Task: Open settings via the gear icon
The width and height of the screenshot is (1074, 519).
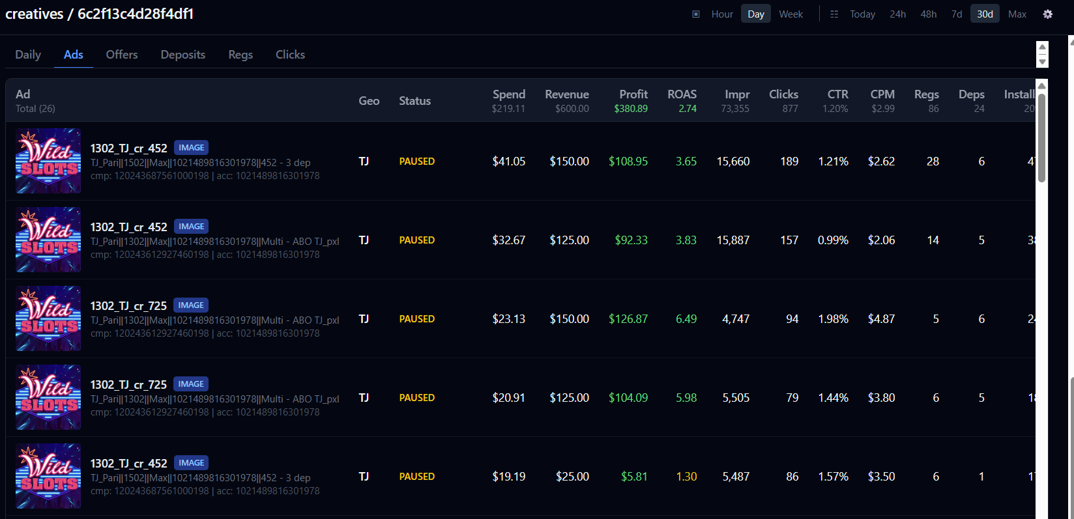Action: [x=1047, y=14]
